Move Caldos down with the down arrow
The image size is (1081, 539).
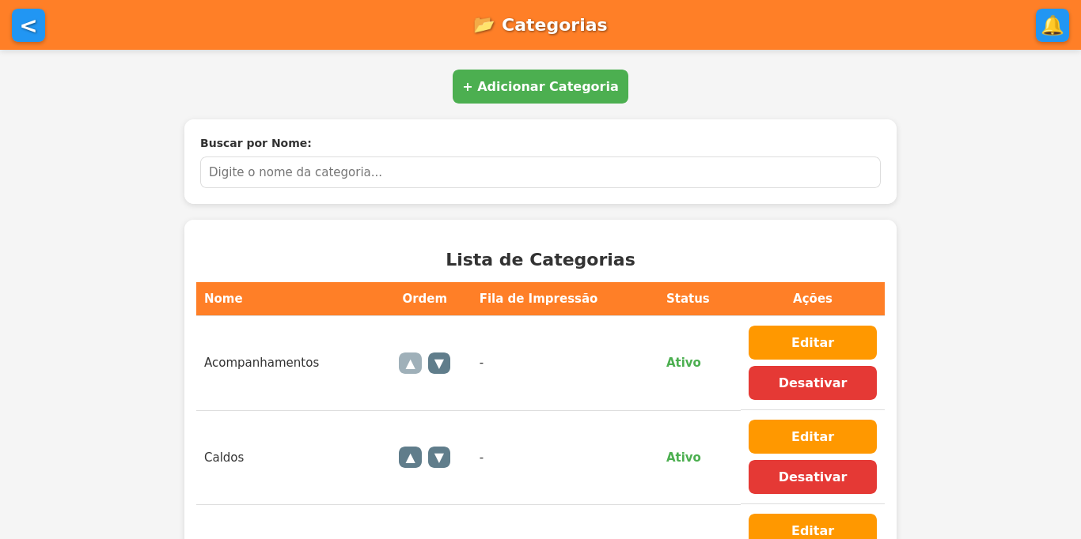(439, 457)
